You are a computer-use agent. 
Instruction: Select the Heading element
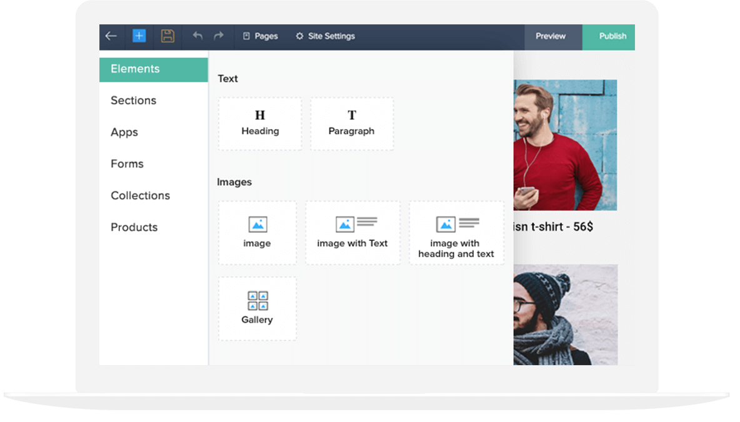coord(259,123)
